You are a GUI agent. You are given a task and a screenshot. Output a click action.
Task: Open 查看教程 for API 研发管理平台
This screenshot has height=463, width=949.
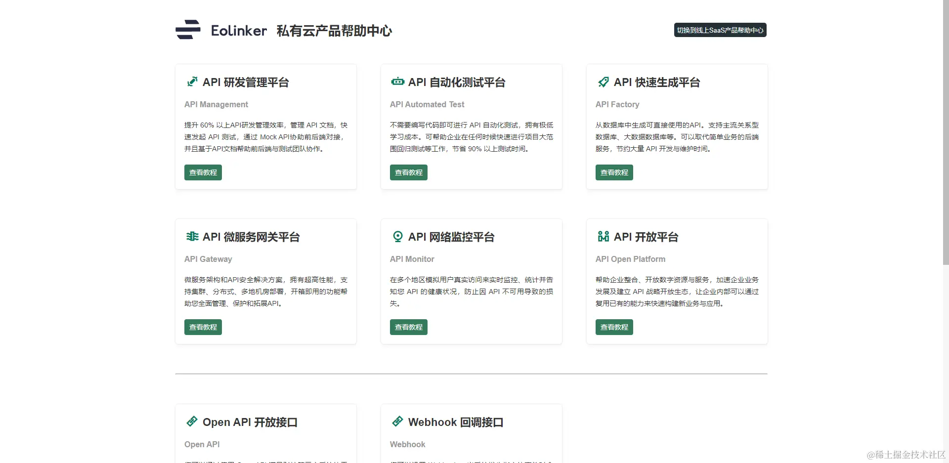[203, 172]
